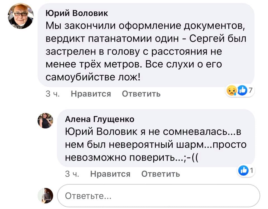View the reaction count 7 on first comment

[251, 90]
